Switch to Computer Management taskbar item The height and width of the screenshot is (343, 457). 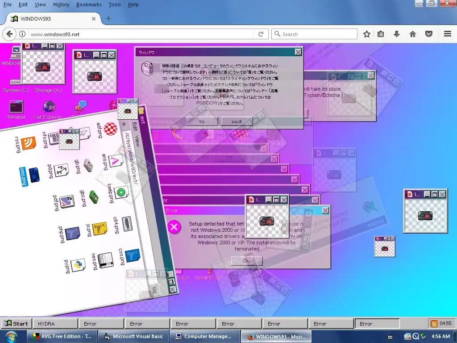point(204,336)
